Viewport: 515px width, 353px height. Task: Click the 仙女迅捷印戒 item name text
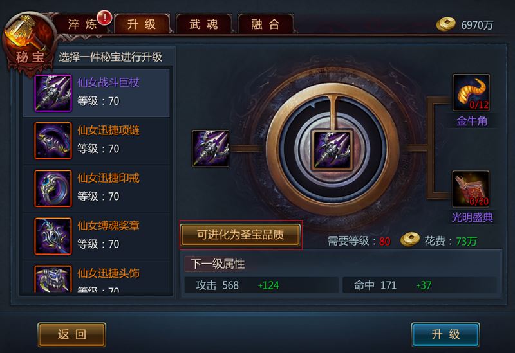tap(108, 178)
